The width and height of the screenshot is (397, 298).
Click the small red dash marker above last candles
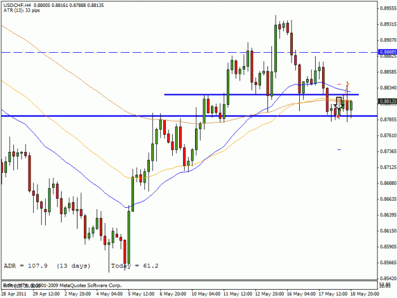pos(339,84)
